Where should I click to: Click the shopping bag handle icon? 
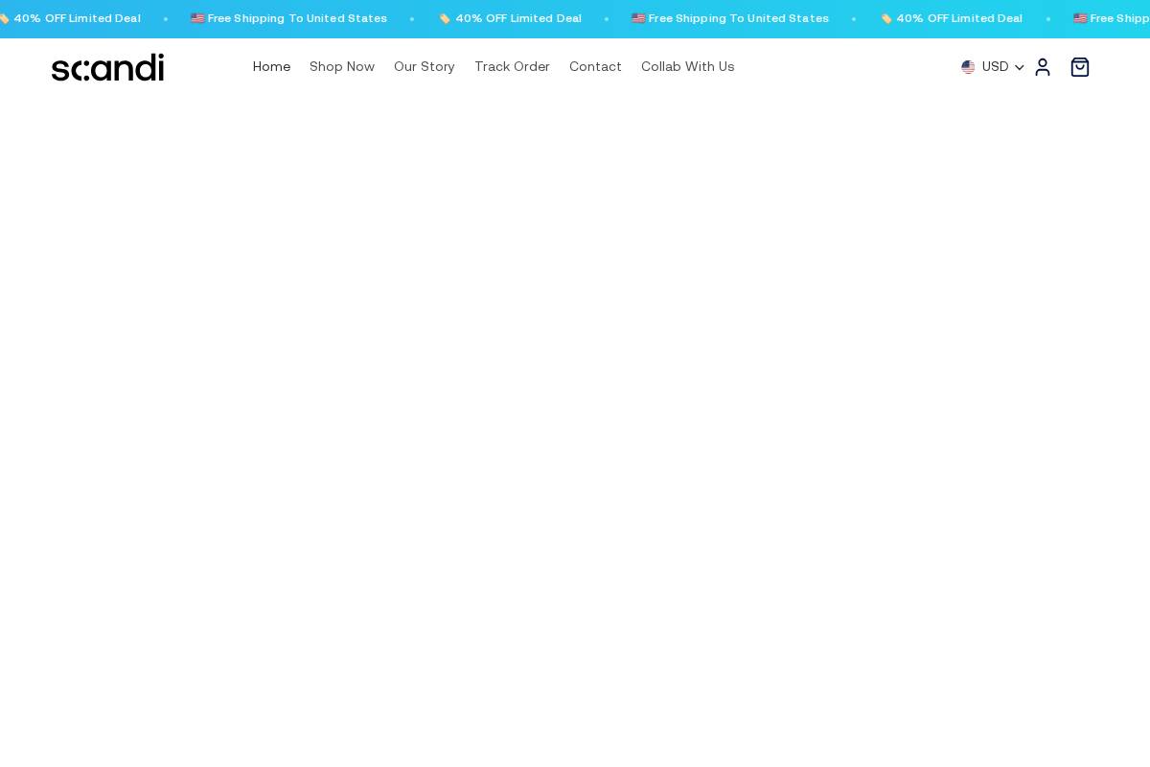pos(1079,67)
